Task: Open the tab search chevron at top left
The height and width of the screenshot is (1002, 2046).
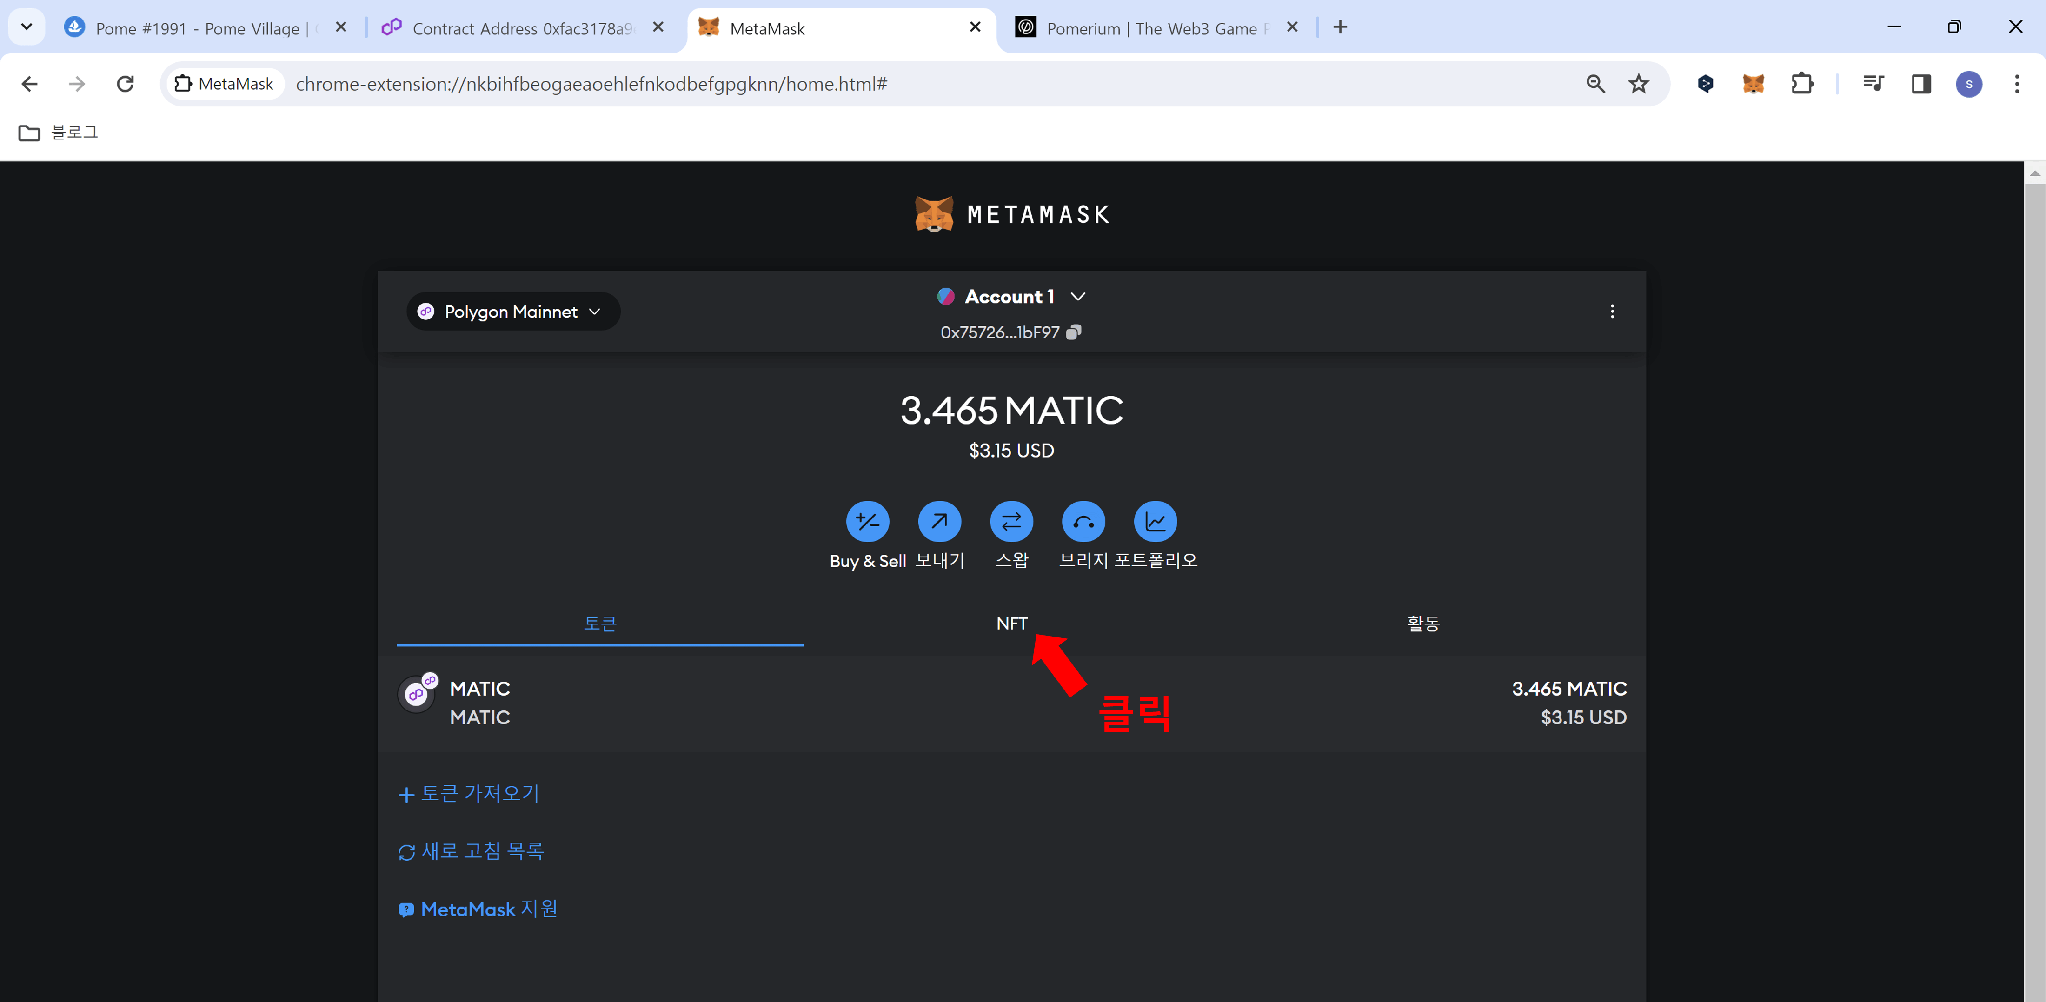Action: pos(26,26)
